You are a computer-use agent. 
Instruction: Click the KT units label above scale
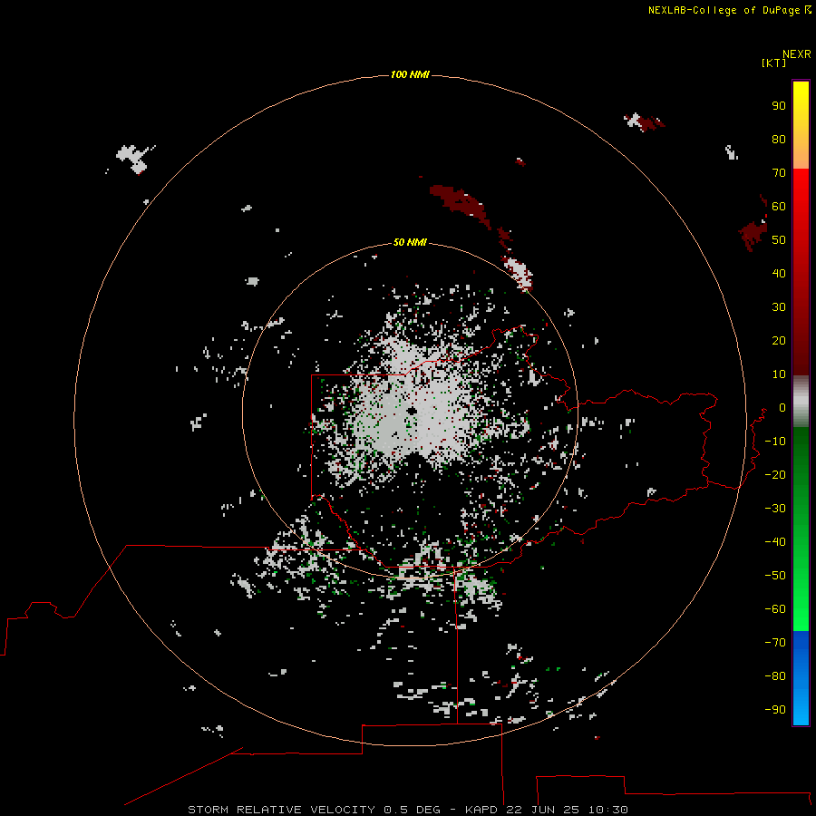pyautogui.click(x=773, y=63)
